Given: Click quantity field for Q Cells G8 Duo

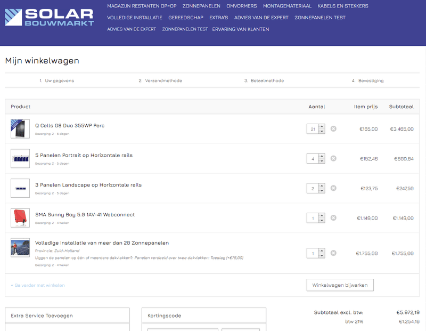Looking at the screenshot, I should 313,129.
